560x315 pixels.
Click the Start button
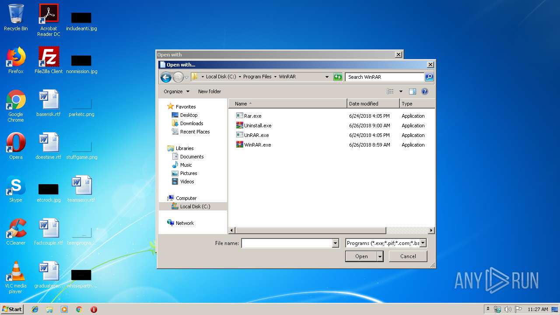pyautogui.click(x=12, y=309)
